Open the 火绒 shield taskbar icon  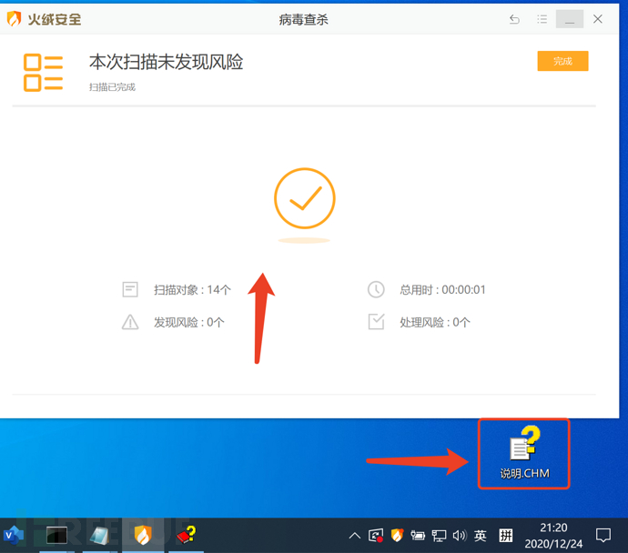tap(143, 535)
